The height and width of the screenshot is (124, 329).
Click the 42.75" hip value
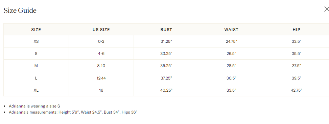tap(296, 90)
